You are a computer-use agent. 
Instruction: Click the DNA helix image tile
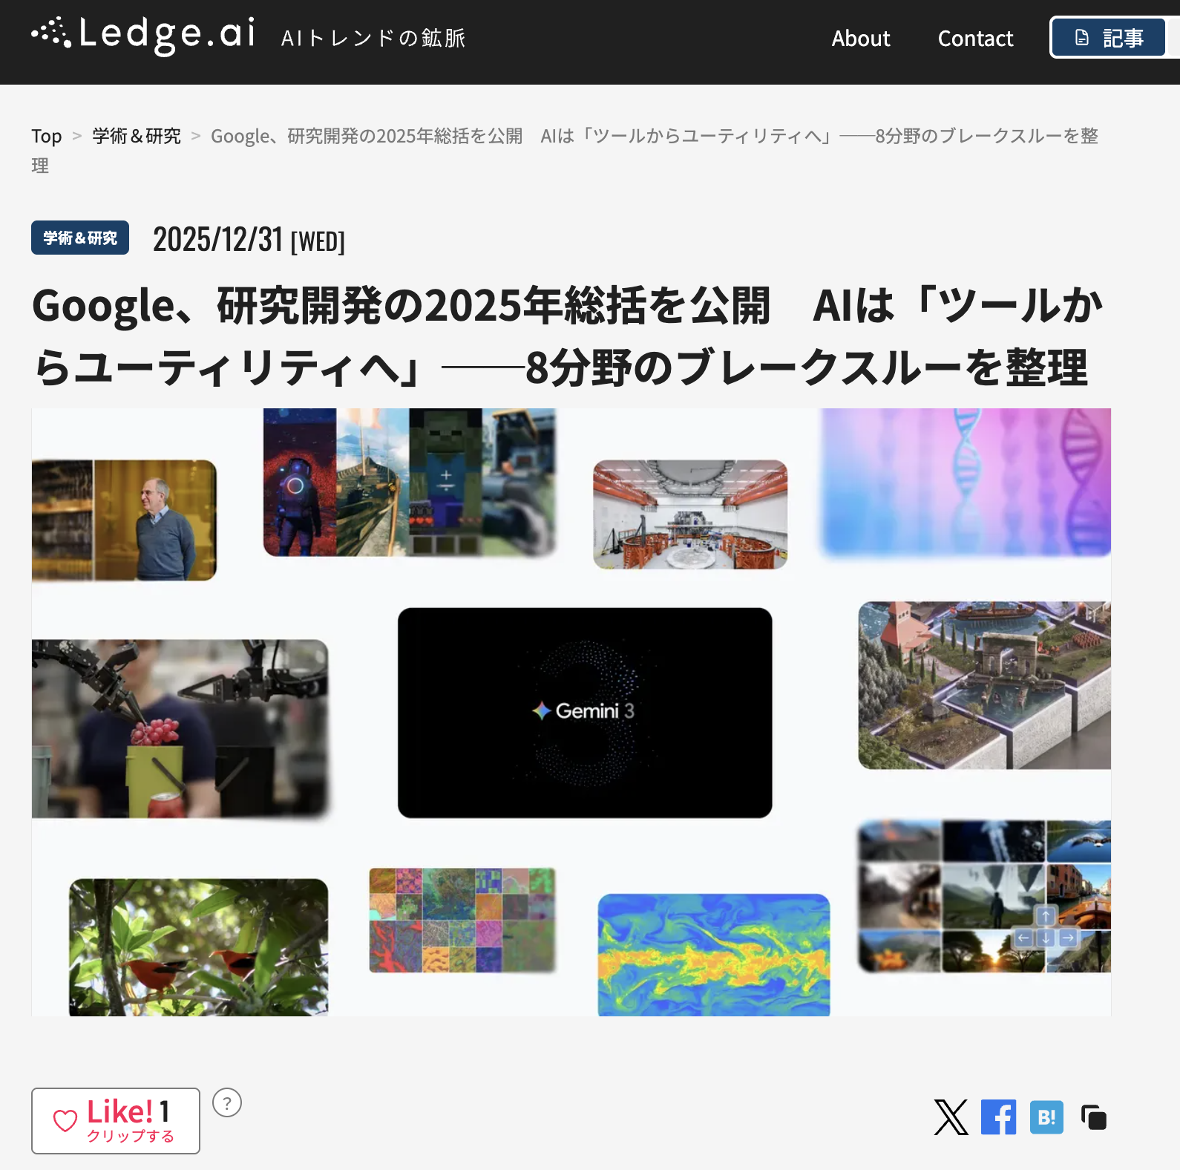click(966, 481)
